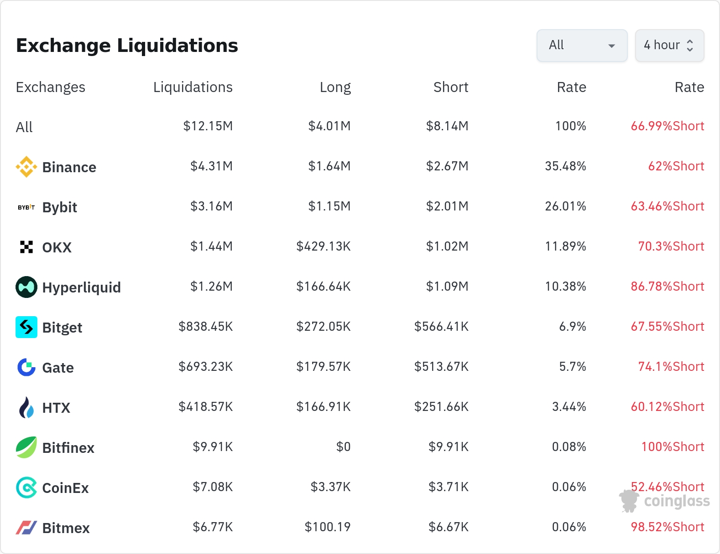The image size is (720, 554).
Task: Click the Binance exchange logo icon
Action: 26,167
